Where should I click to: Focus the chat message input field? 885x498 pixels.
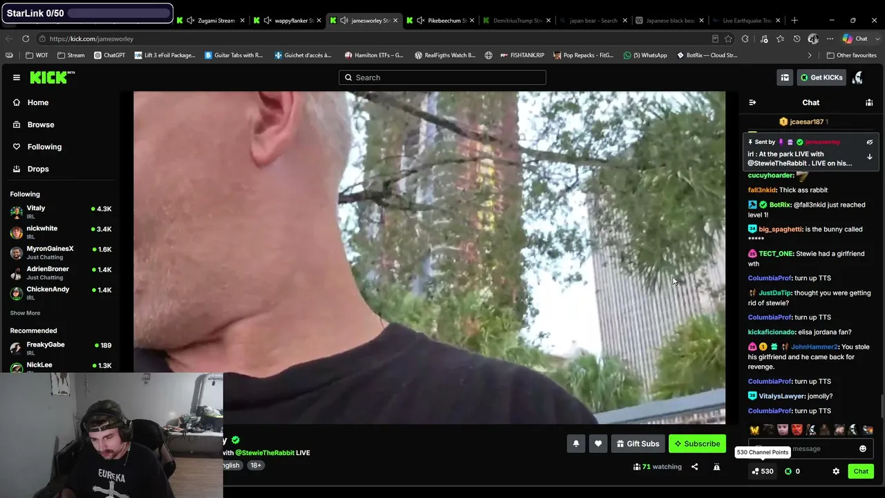coord(810,449)
